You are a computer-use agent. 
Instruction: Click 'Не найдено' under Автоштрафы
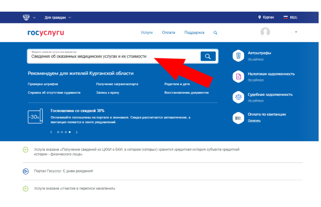(255, 59)
